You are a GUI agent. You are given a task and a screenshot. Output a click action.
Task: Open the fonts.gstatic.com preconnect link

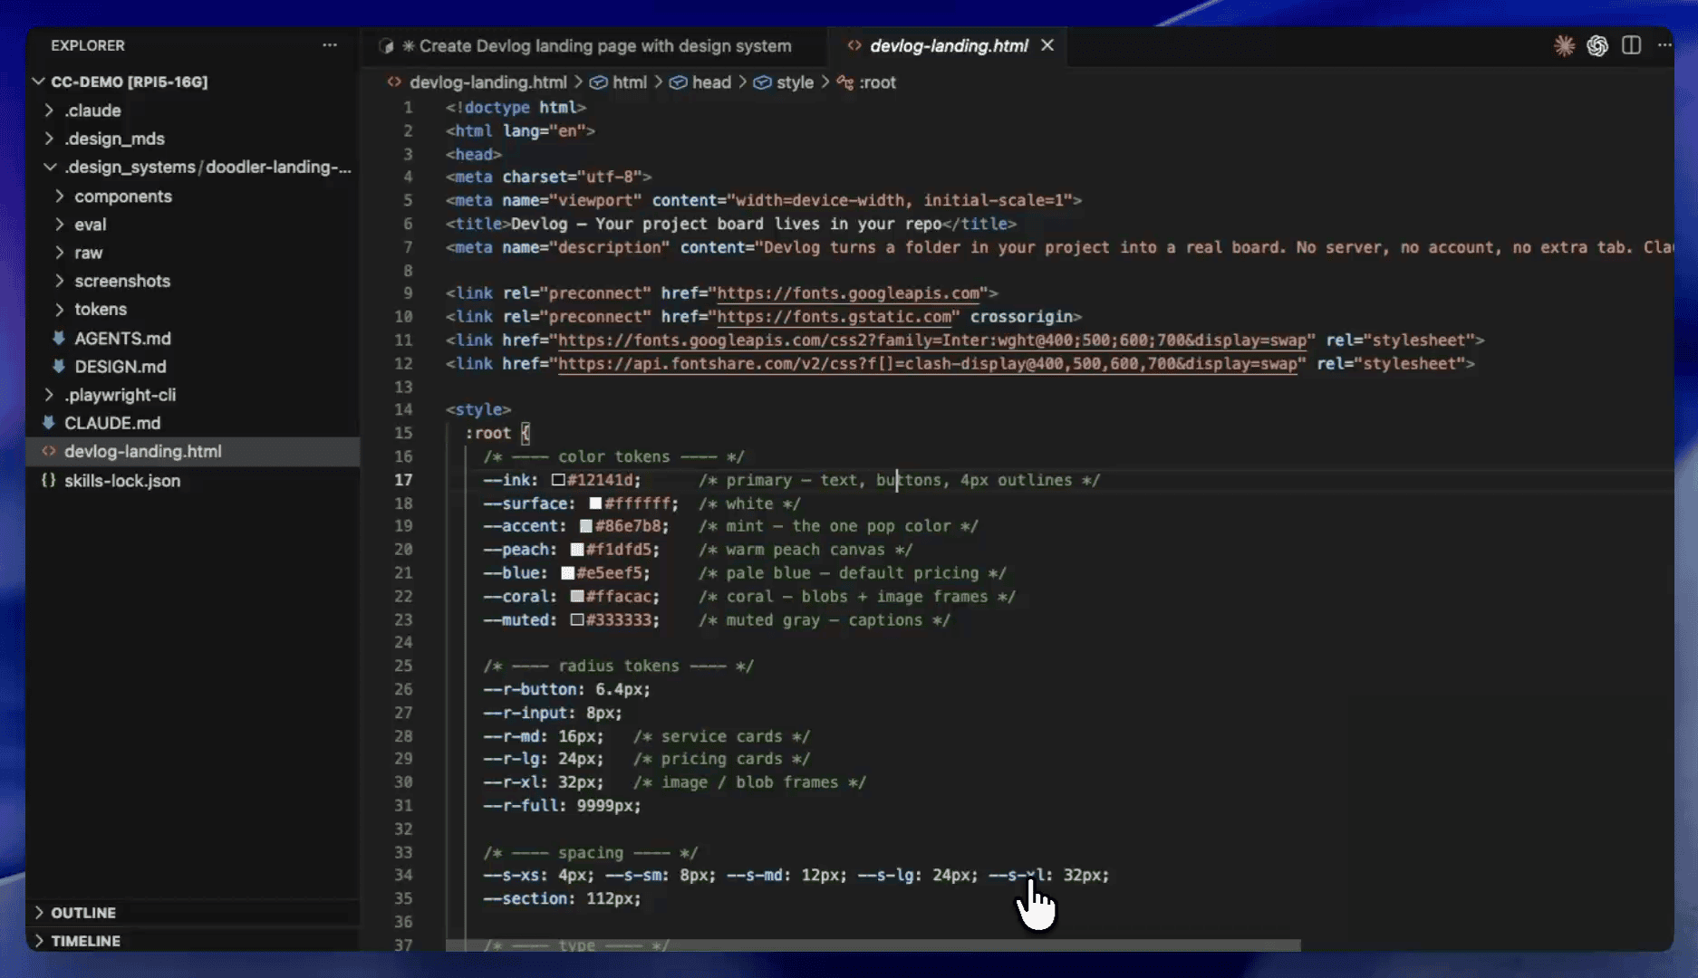[x=835, y=317]
